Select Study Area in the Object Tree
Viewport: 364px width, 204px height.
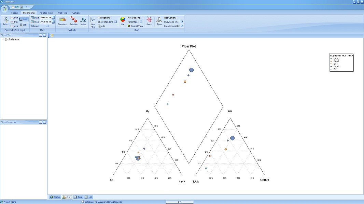click(x=14, y=39)
